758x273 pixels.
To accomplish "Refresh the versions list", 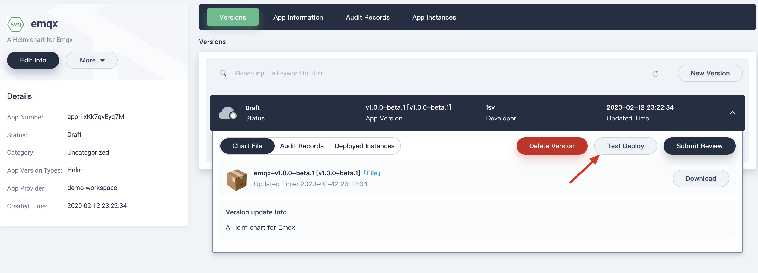I will [x=655, y=73].
